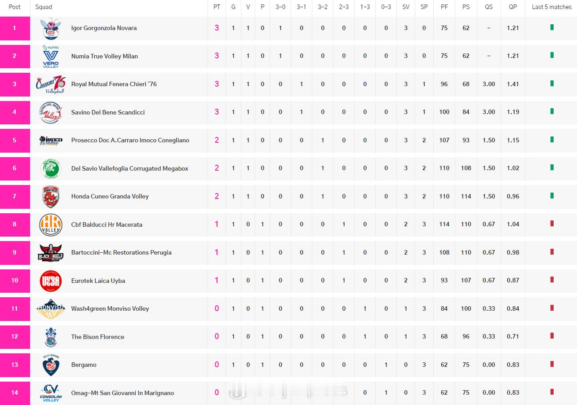Open Del Savio Vallefoglia Corrugated Megabox name
The height and width of the screenshot is (405, 577).
pos(129,168)
